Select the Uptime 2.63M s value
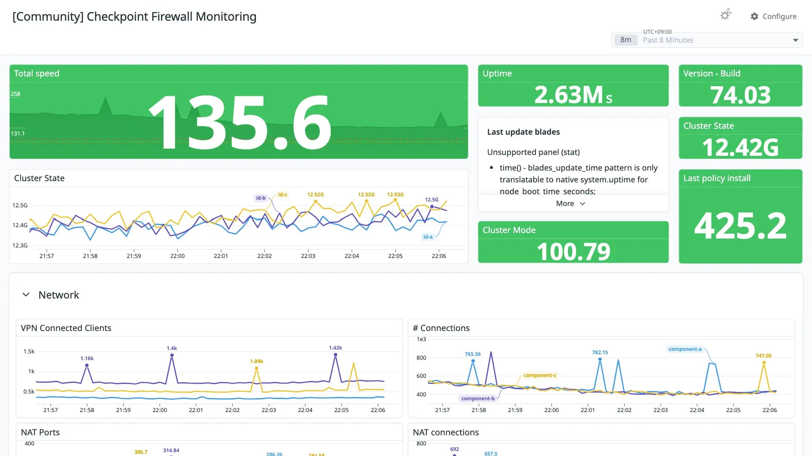 point(573,95)
